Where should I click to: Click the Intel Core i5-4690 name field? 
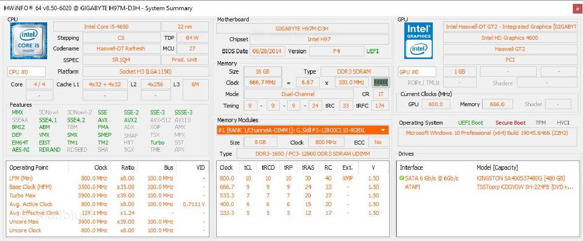(x=106, y=27)
